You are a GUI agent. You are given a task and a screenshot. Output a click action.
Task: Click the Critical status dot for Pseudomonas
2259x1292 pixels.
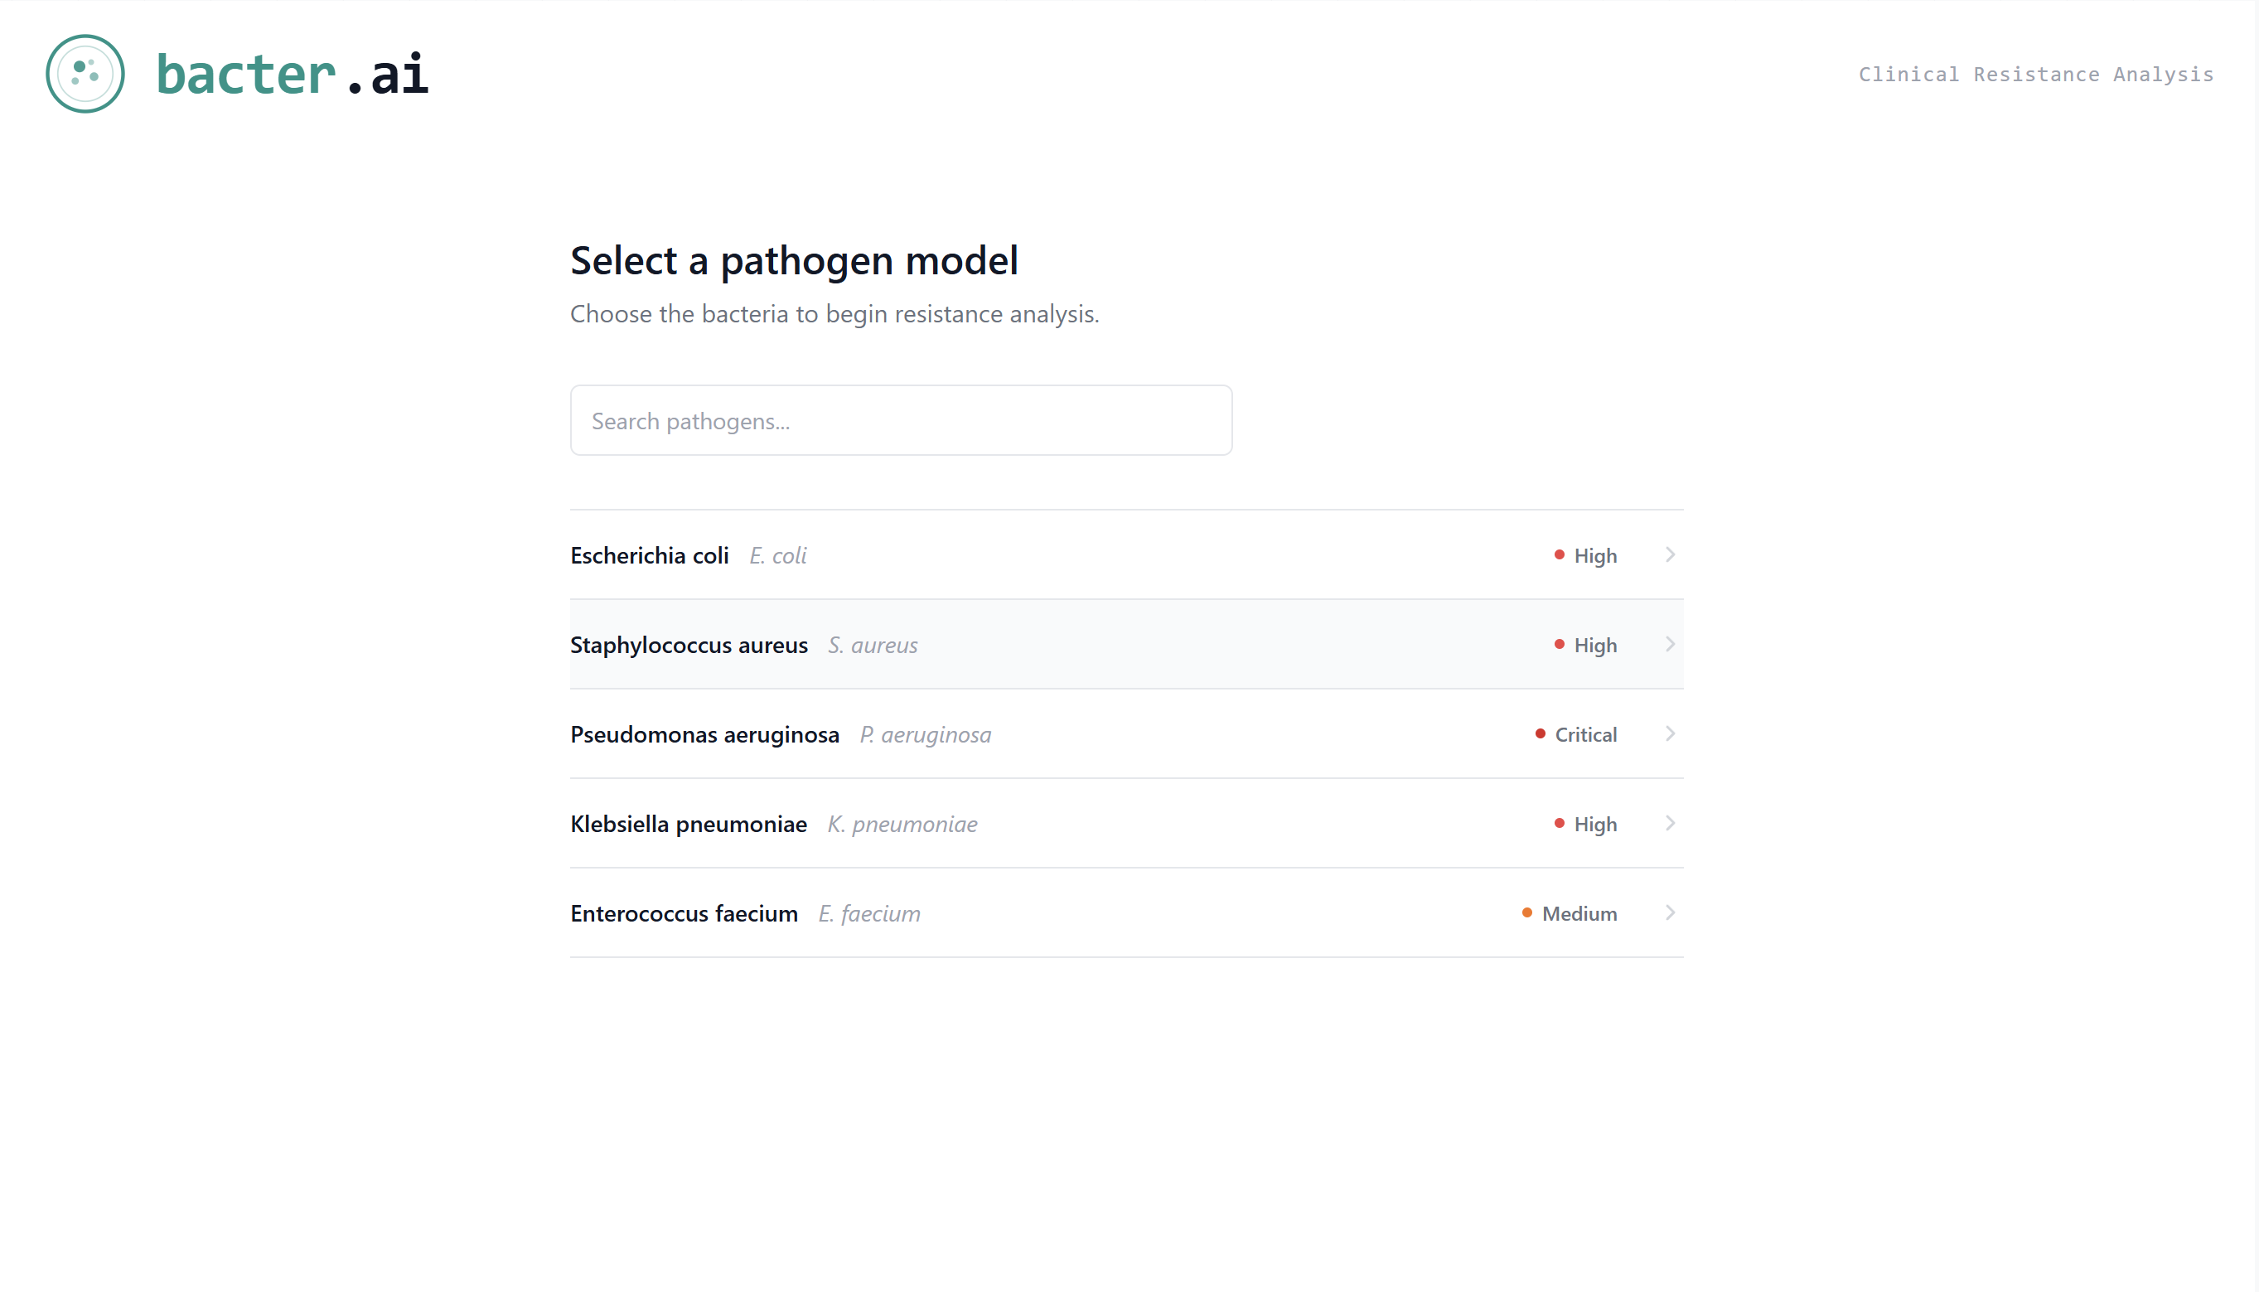(1541, 734)
